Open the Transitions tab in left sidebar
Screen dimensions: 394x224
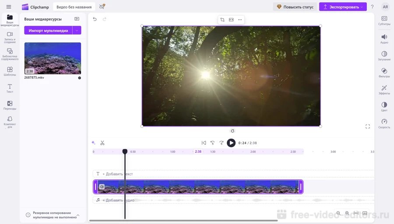(10, 105)
